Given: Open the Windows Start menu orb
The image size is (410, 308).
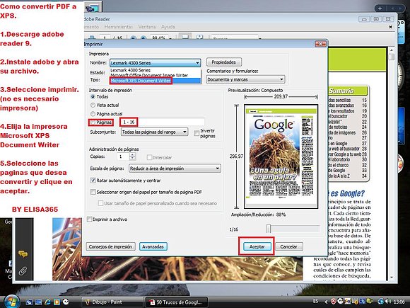Looking at the screenshot, I should pyautogui.click(x=11, y=302).
